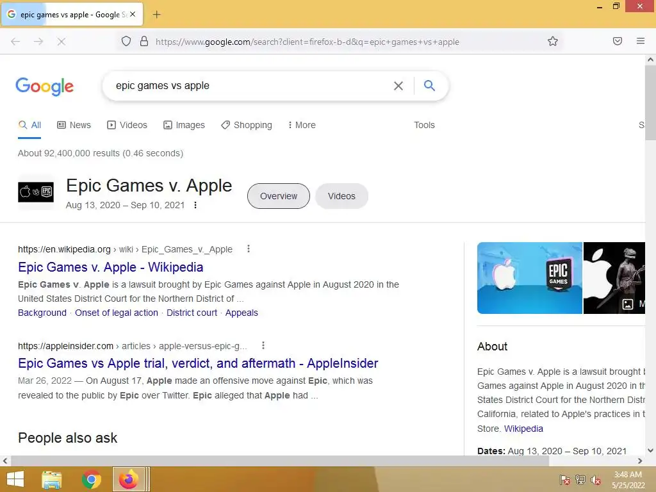Viewport: 656px width, 492px height.
Task: Click the vertical scrollbar down arrow
Action: pos(650,450)
